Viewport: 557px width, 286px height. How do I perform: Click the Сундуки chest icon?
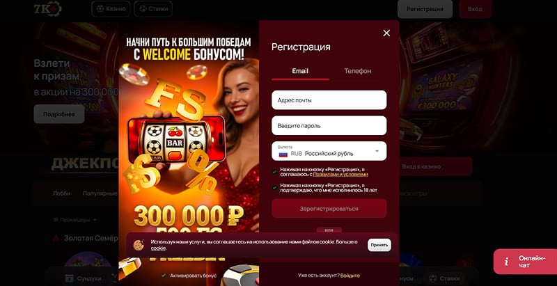coord(69,278)
